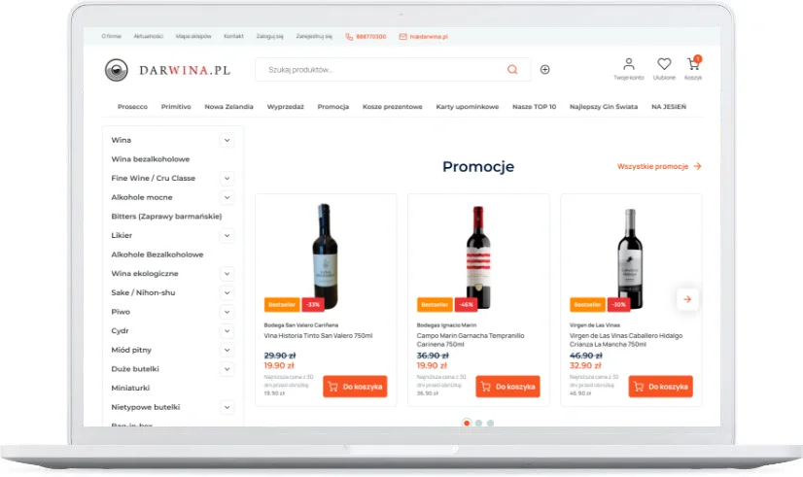Screen dimensions: 803x477
Task: Select the first carousel pagination dot
Action: [467, 423]
